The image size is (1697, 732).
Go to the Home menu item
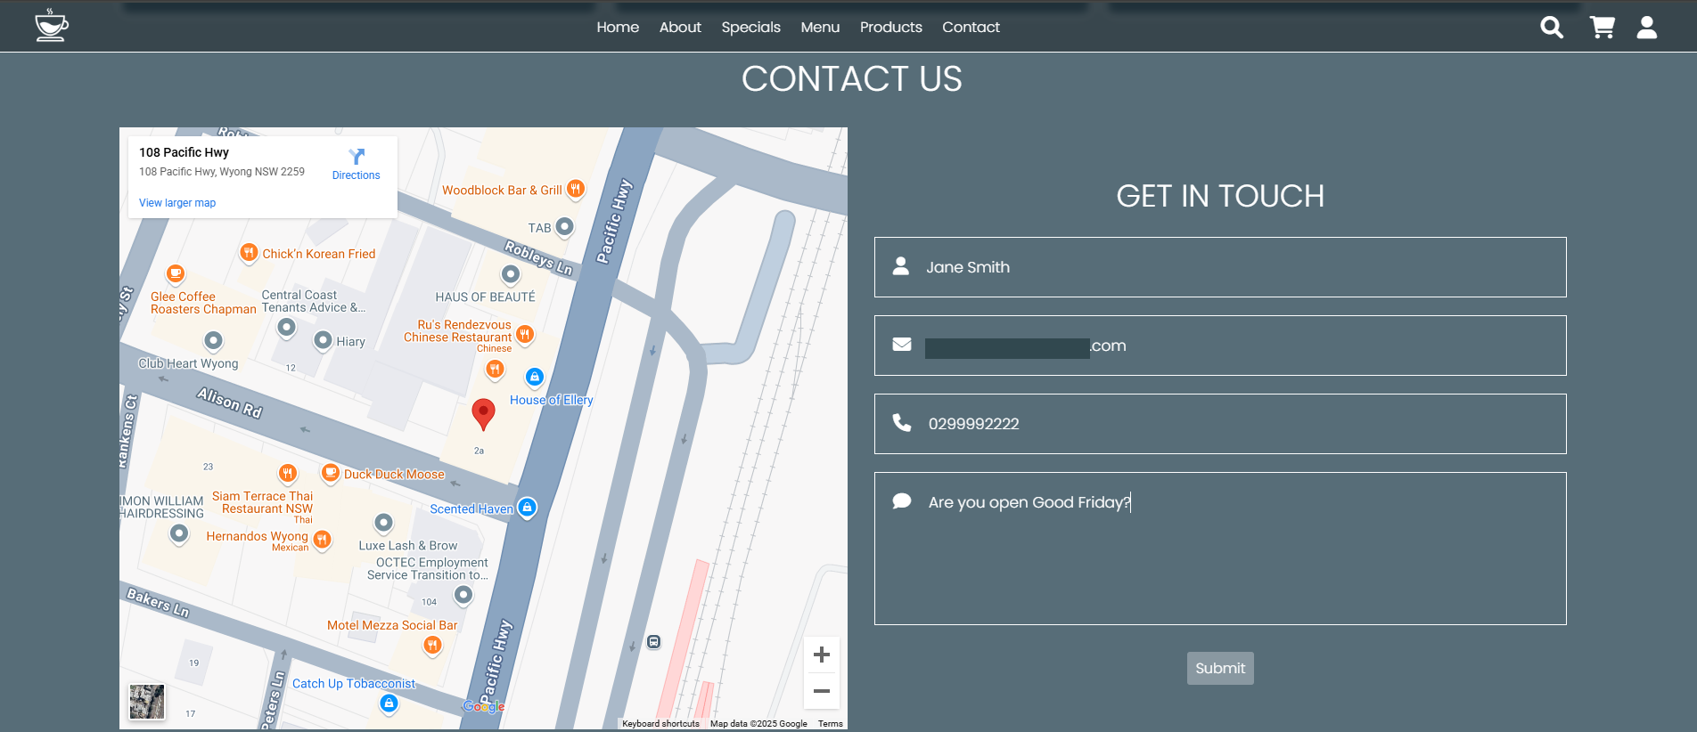pos(618,28)
